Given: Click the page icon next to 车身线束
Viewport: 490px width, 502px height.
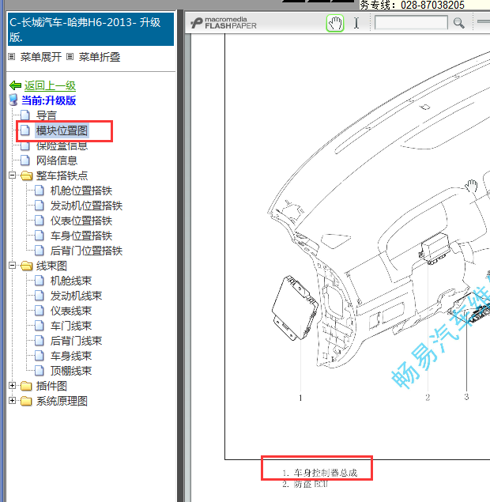Looking at the screenshot, I should pyautogui.click(x=39, y=356).
